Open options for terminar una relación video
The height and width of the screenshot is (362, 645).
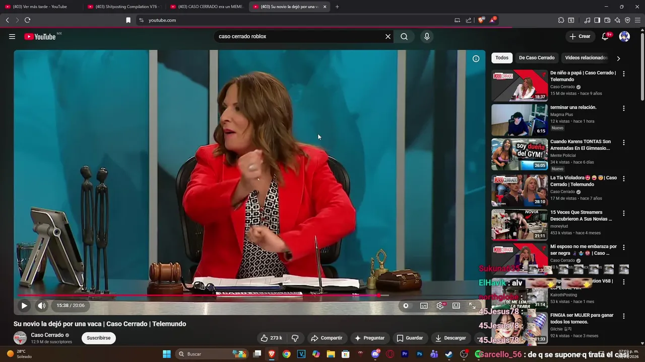click(x=624, y=109)
